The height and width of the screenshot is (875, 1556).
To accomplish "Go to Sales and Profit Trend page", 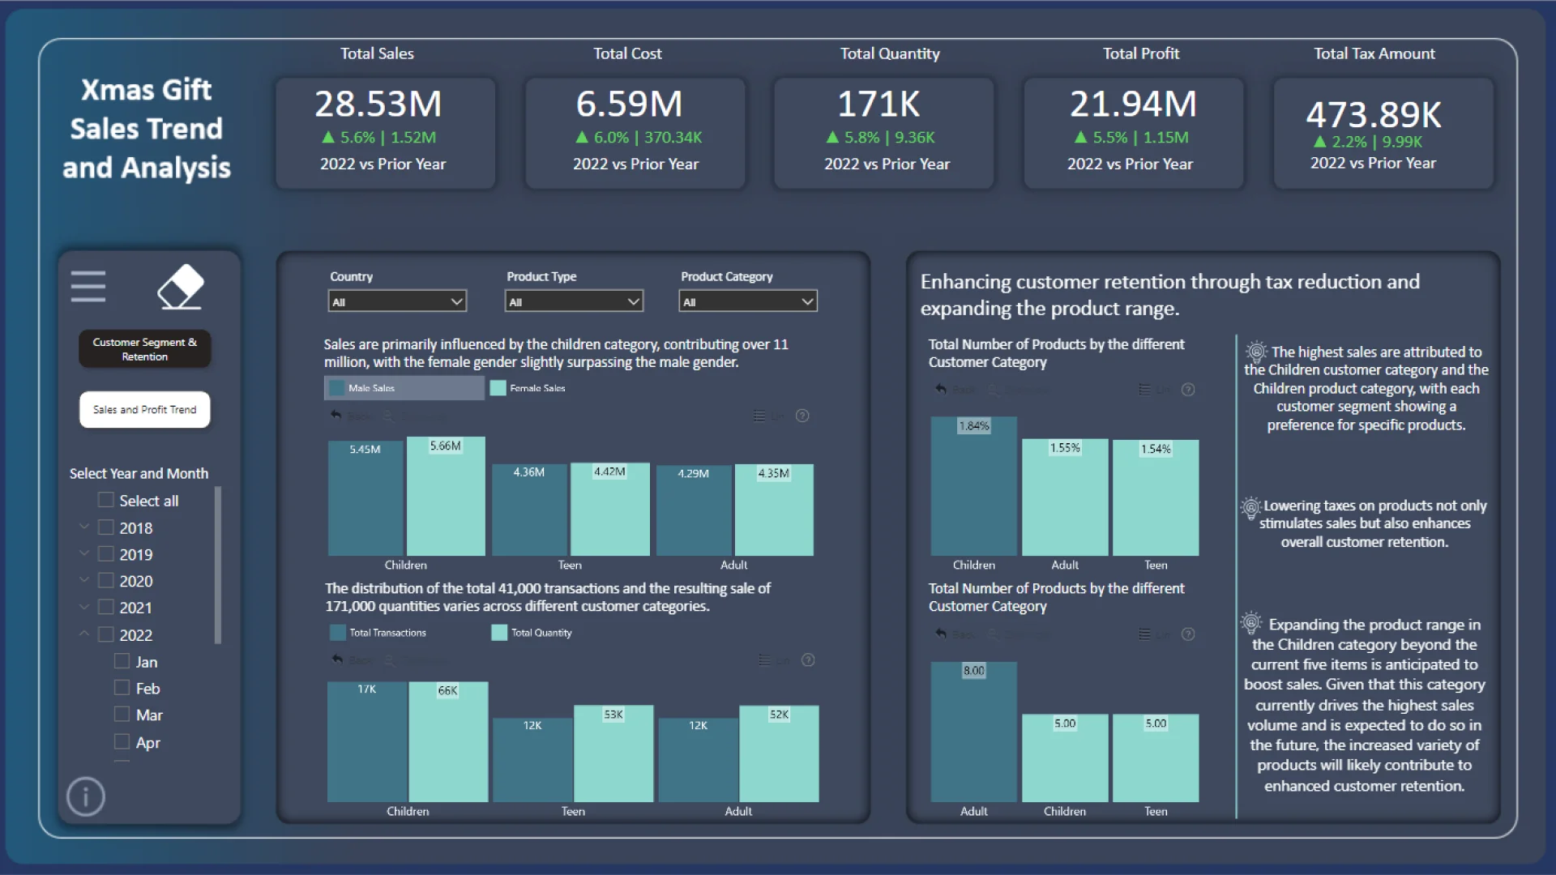I will pyautogui.click(x=145, y=410).
